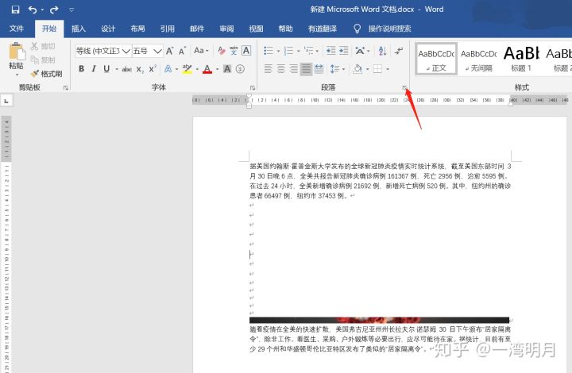Click the character border A icon

[246, 51]
